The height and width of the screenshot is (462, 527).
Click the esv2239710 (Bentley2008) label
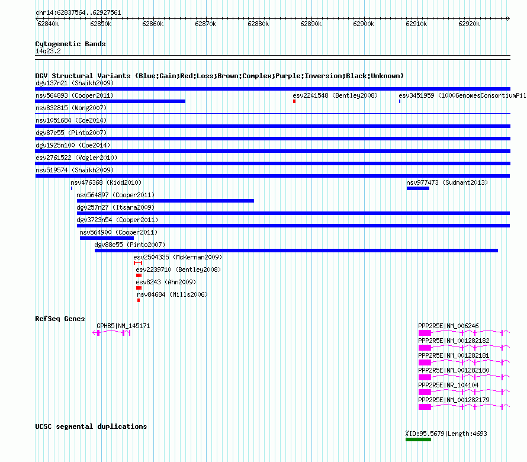coord(178,269)
